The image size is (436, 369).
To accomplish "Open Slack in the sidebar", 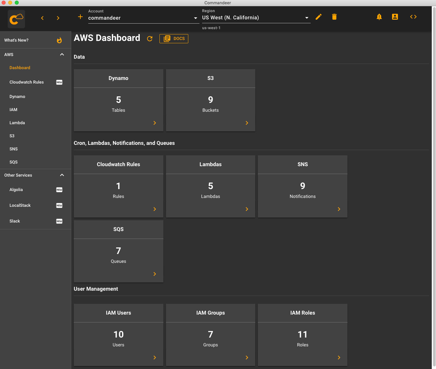I will 15,221.
